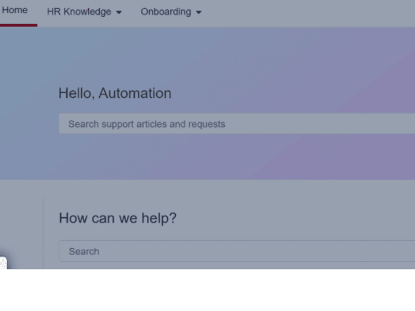
Task: Expand the HR Knowledge dropdown arrow
Action: [x=119, y=12]
